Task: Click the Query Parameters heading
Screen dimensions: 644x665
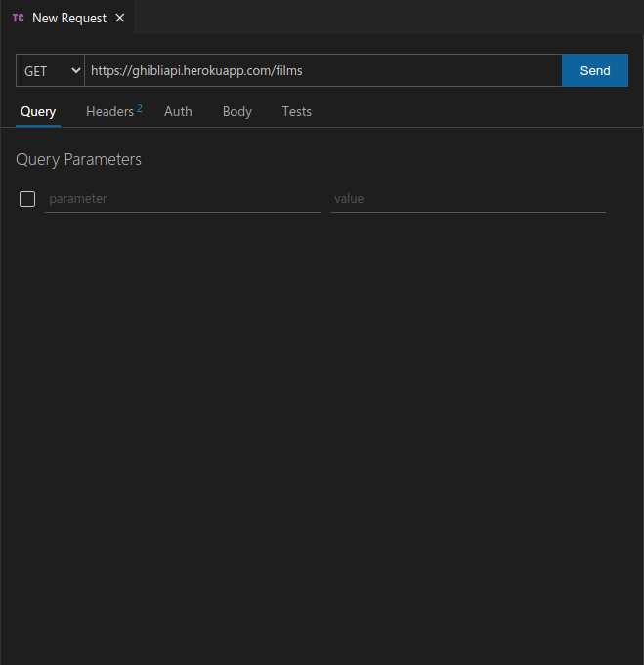Action: click(x=78, y=160)
